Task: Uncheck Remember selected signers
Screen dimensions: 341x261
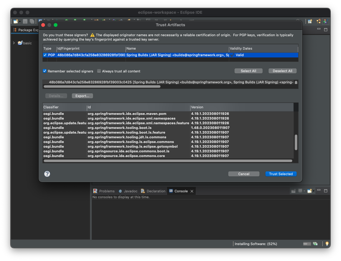Action: click(45, 71)
